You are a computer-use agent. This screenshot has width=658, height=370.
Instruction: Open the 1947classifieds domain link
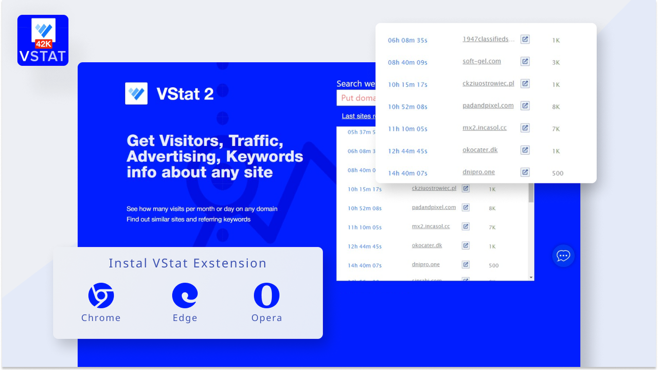tap(488, 39)
